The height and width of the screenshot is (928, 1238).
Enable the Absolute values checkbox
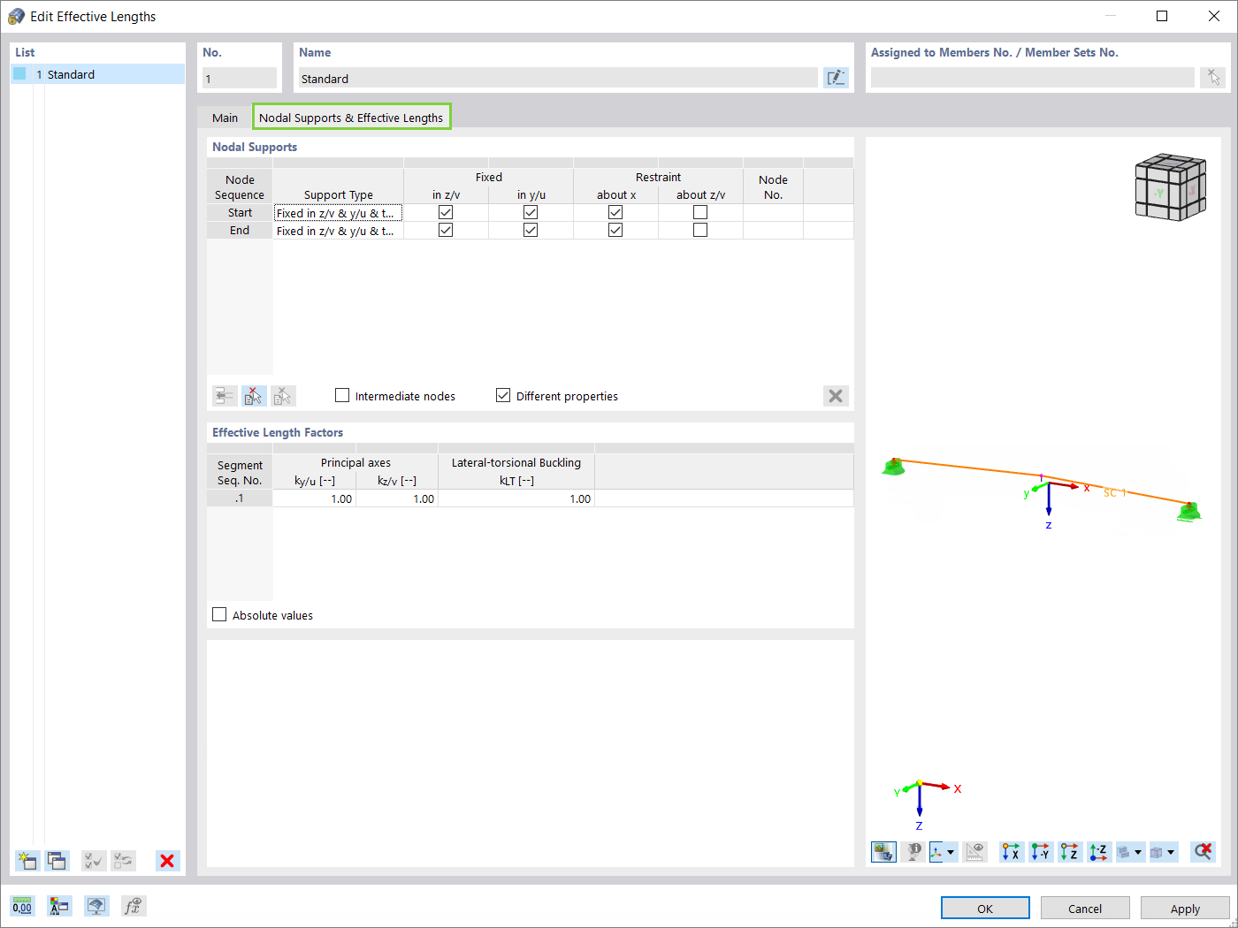[x=219, y=614]
